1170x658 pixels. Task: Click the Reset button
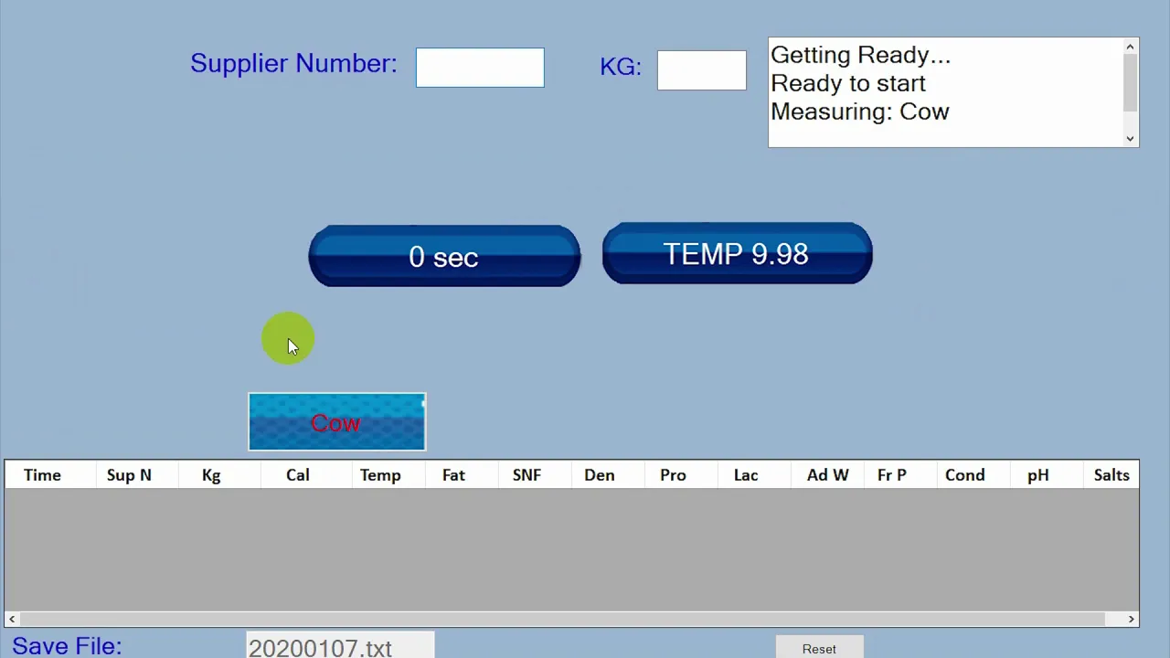pyautogui.click(x=819, y=648)
